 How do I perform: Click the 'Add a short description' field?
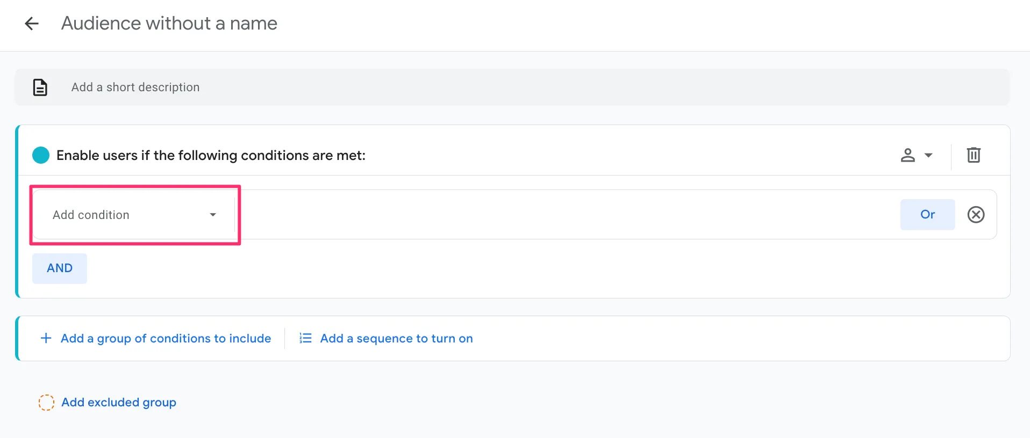coord(135,87)
